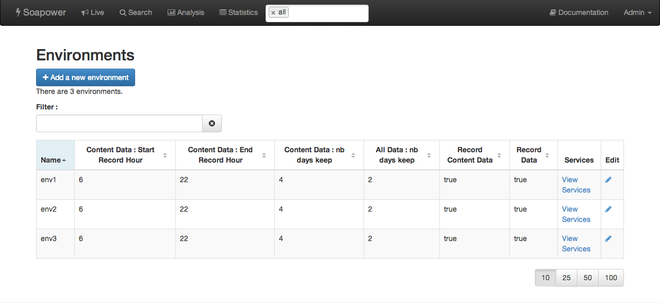660x303 pixels.
Task: Sort by Record Content Data column
Action: (474, 155)
